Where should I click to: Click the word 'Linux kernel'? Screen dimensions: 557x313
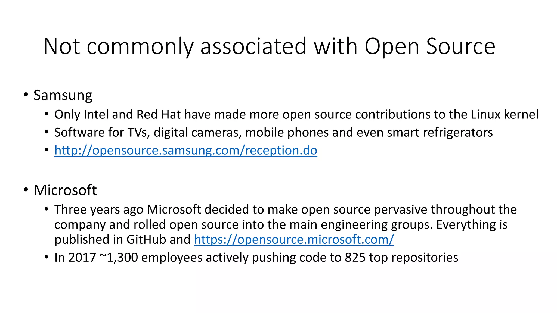point(505,114)
